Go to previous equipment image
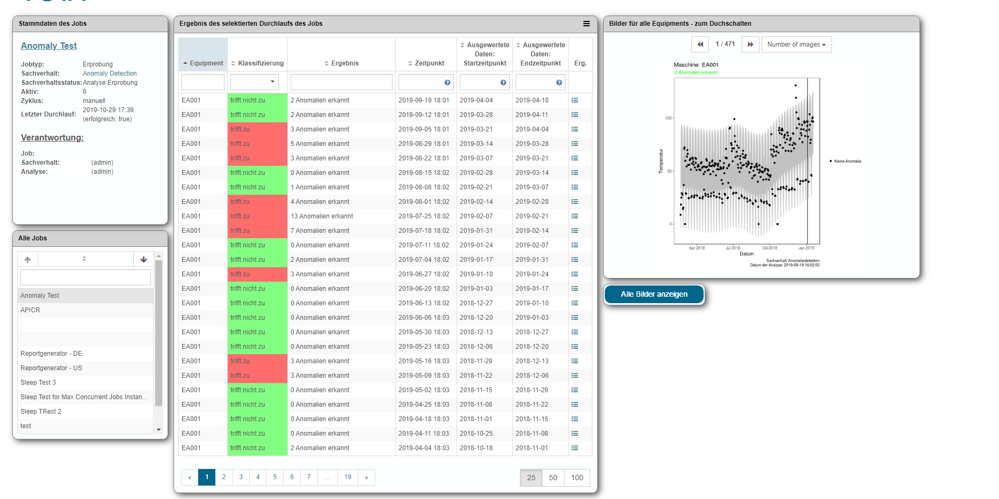 700,45
